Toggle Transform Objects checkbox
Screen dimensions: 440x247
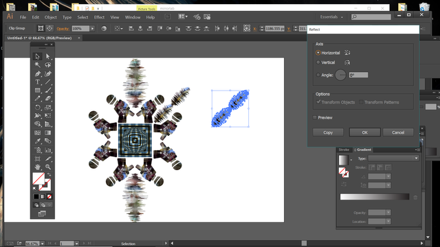318,102
